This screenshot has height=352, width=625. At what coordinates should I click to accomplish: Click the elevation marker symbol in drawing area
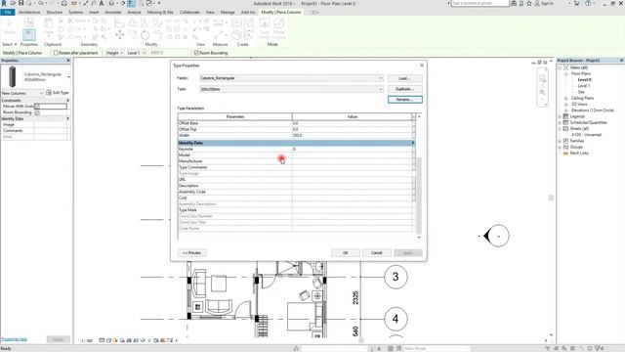pos(496,236)
